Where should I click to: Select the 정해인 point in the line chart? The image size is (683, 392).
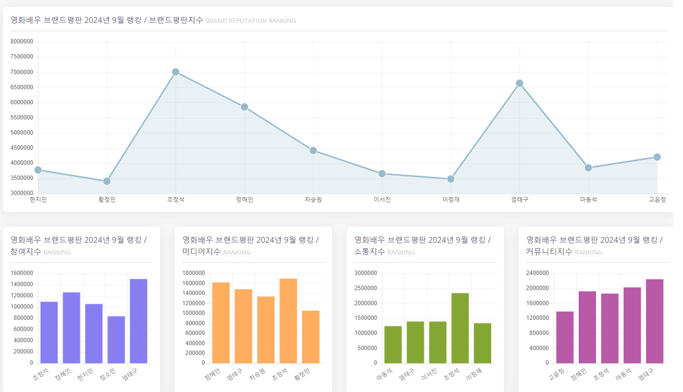point(244,107)
